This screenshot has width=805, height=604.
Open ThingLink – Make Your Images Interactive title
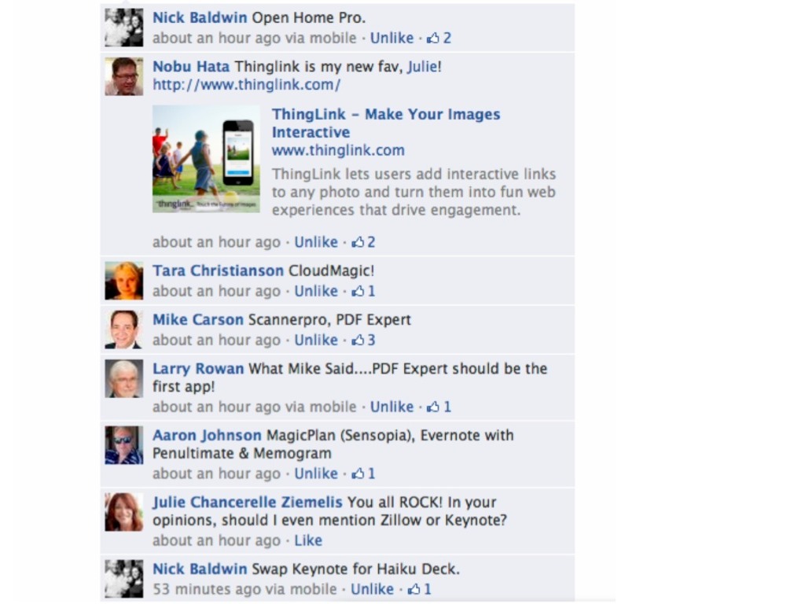(385, 123)
